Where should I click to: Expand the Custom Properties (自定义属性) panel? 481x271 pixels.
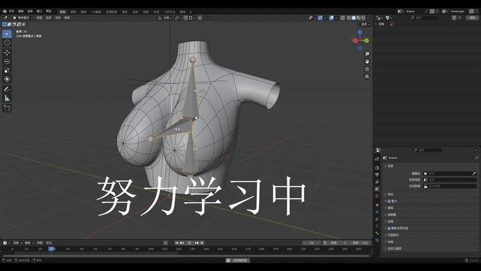pyautogui.click(x=394, y=248)
